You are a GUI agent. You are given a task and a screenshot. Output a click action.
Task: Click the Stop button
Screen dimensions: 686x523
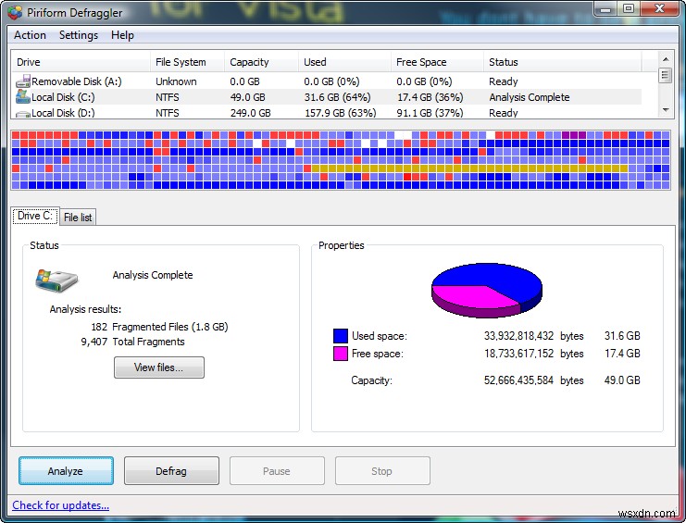point(382,471)
